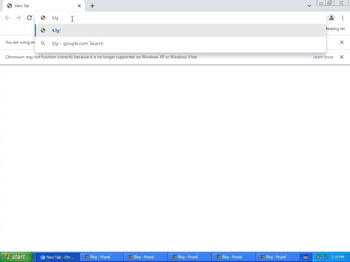350x262 pixels.
Task: Click the Safely Remove Hardware tray icon
Action: pos(325,257)
